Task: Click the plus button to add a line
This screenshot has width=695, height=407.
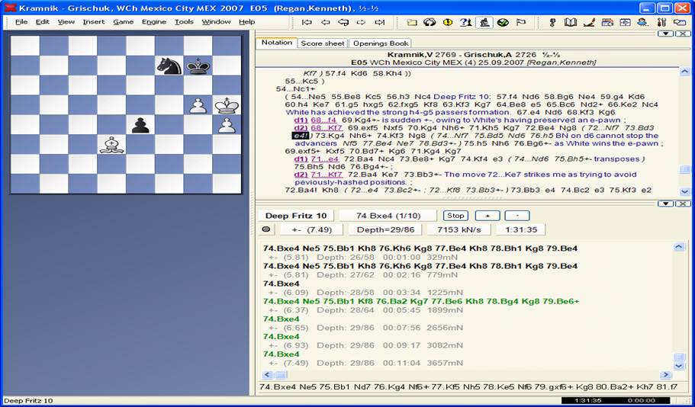Action: pos(487,216)
